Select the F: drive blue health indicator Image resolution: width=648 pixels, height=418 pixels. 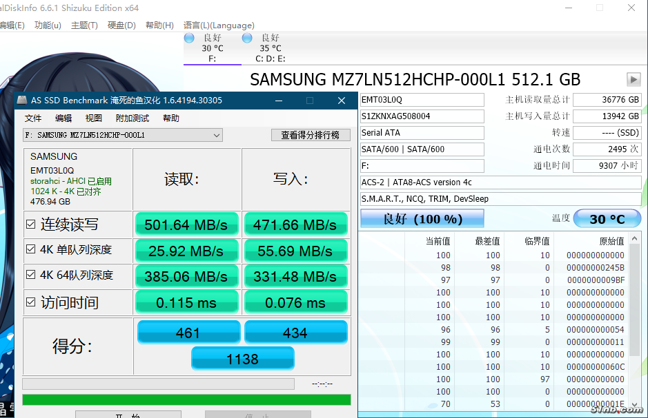point(189,39)
